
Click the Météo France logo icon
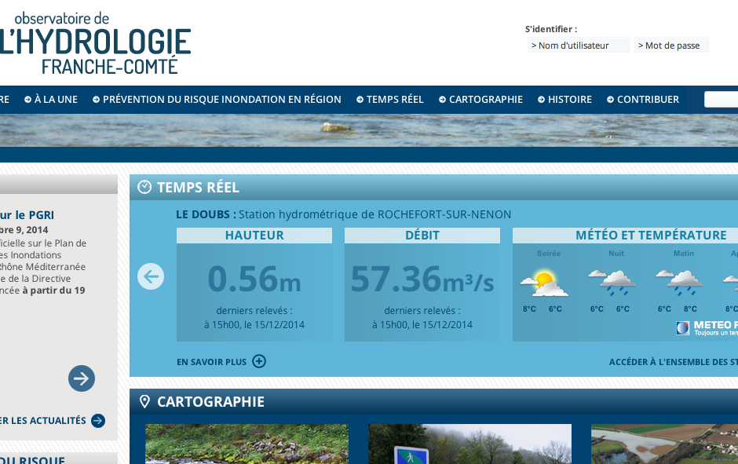point(682,328)
